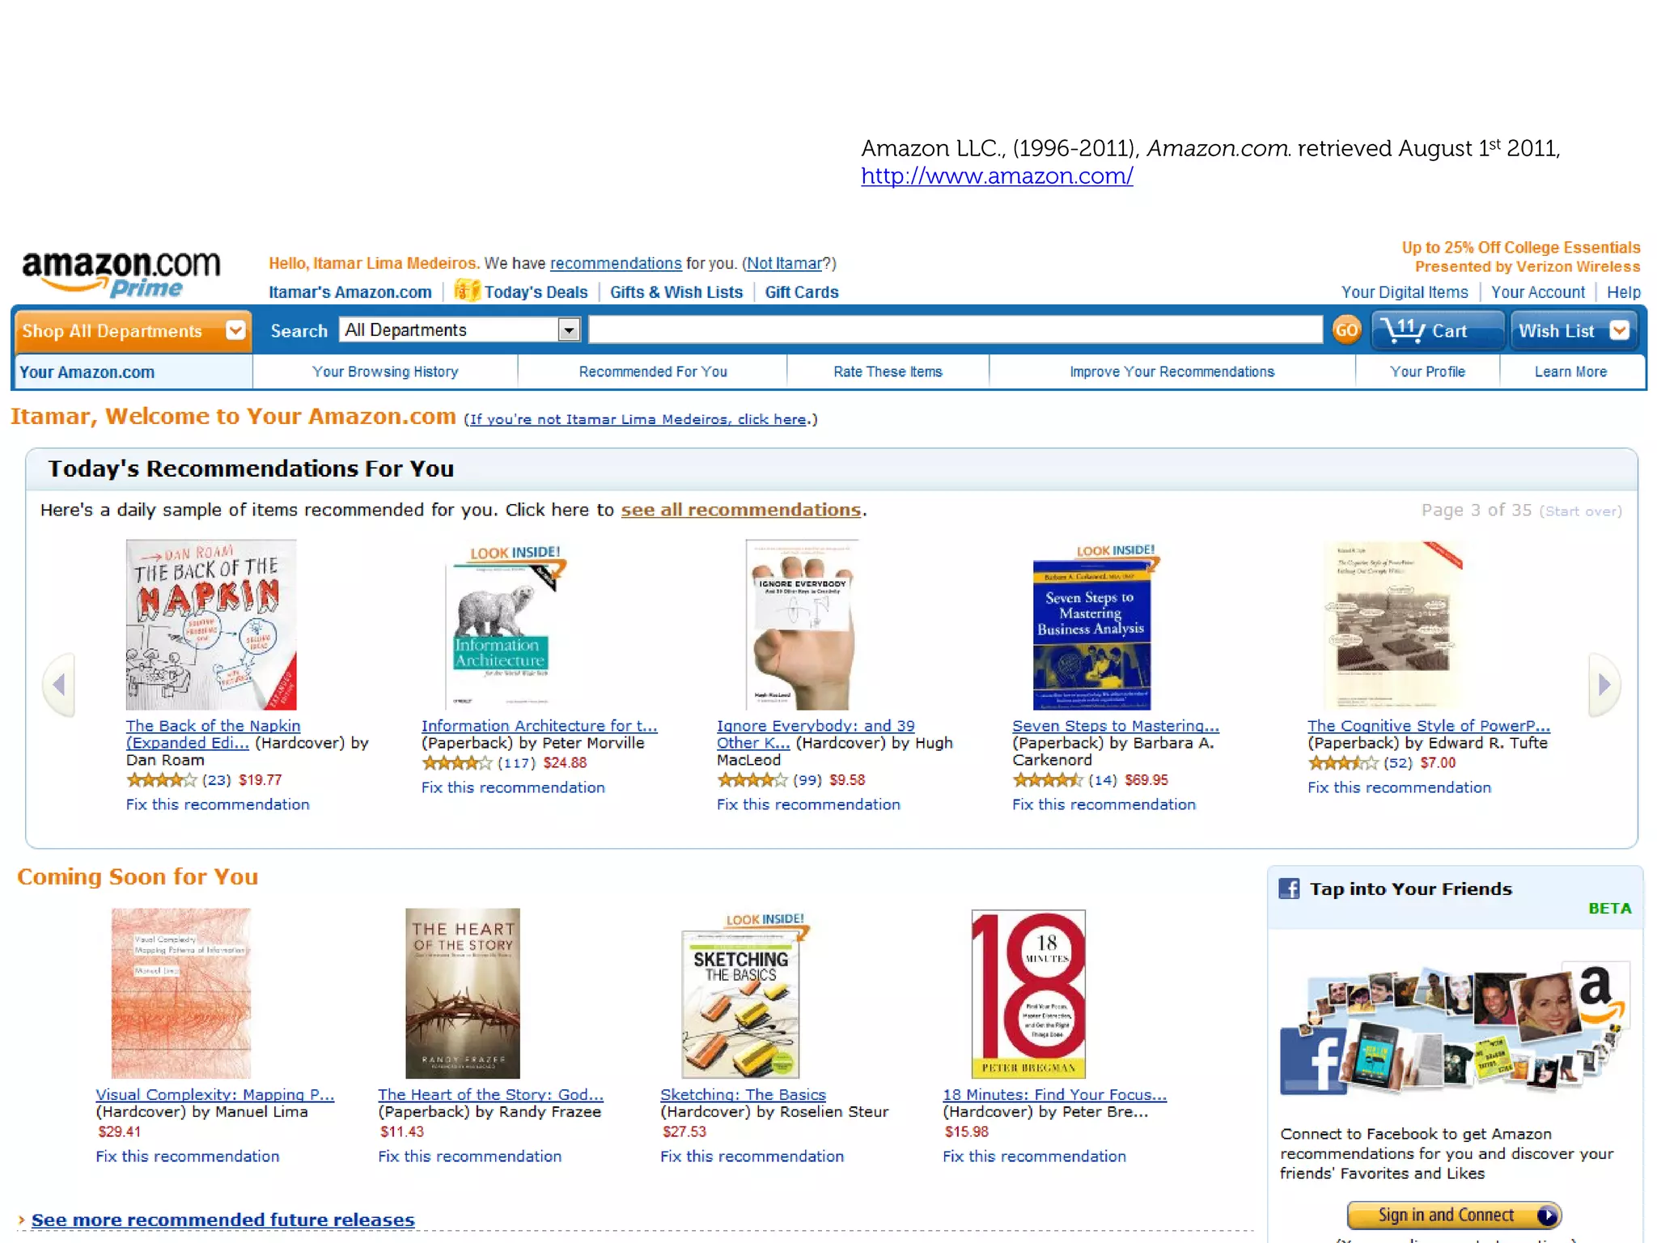1657x1243 pixels.
Task: Click the orange GO search button
Action: pos(1346,330)
